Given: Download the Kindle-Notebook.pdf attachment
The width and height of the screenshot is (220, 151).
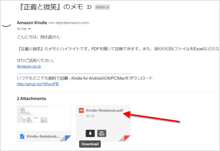Looking at the screenshot, I should coord(90,133).
